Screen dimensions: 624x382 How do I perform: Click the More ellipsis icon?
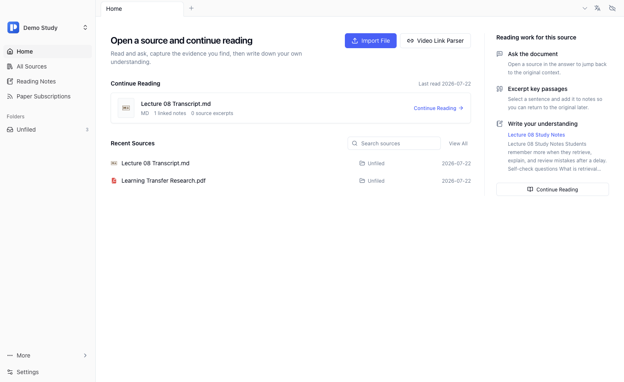10,355
